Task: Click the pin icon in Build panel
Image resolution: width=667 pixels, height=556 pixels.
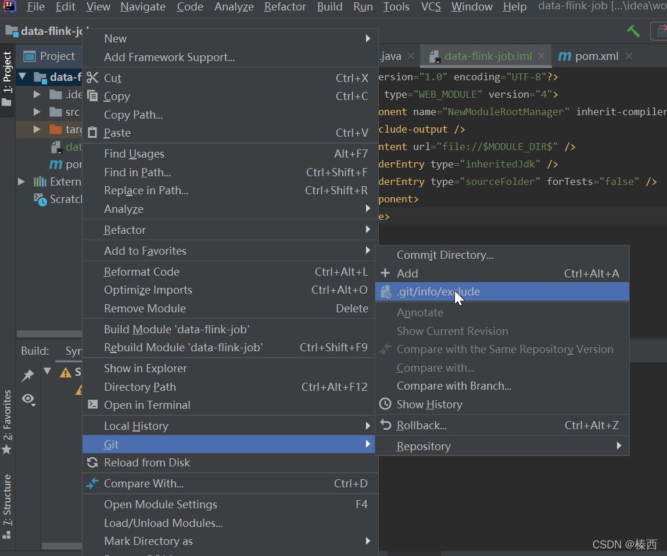Action: (27, 376)
